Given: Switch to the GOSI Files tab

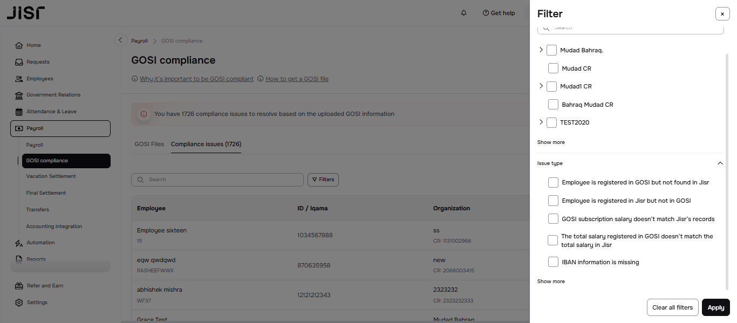Looking at the screenshot, I should click(149, 145).
